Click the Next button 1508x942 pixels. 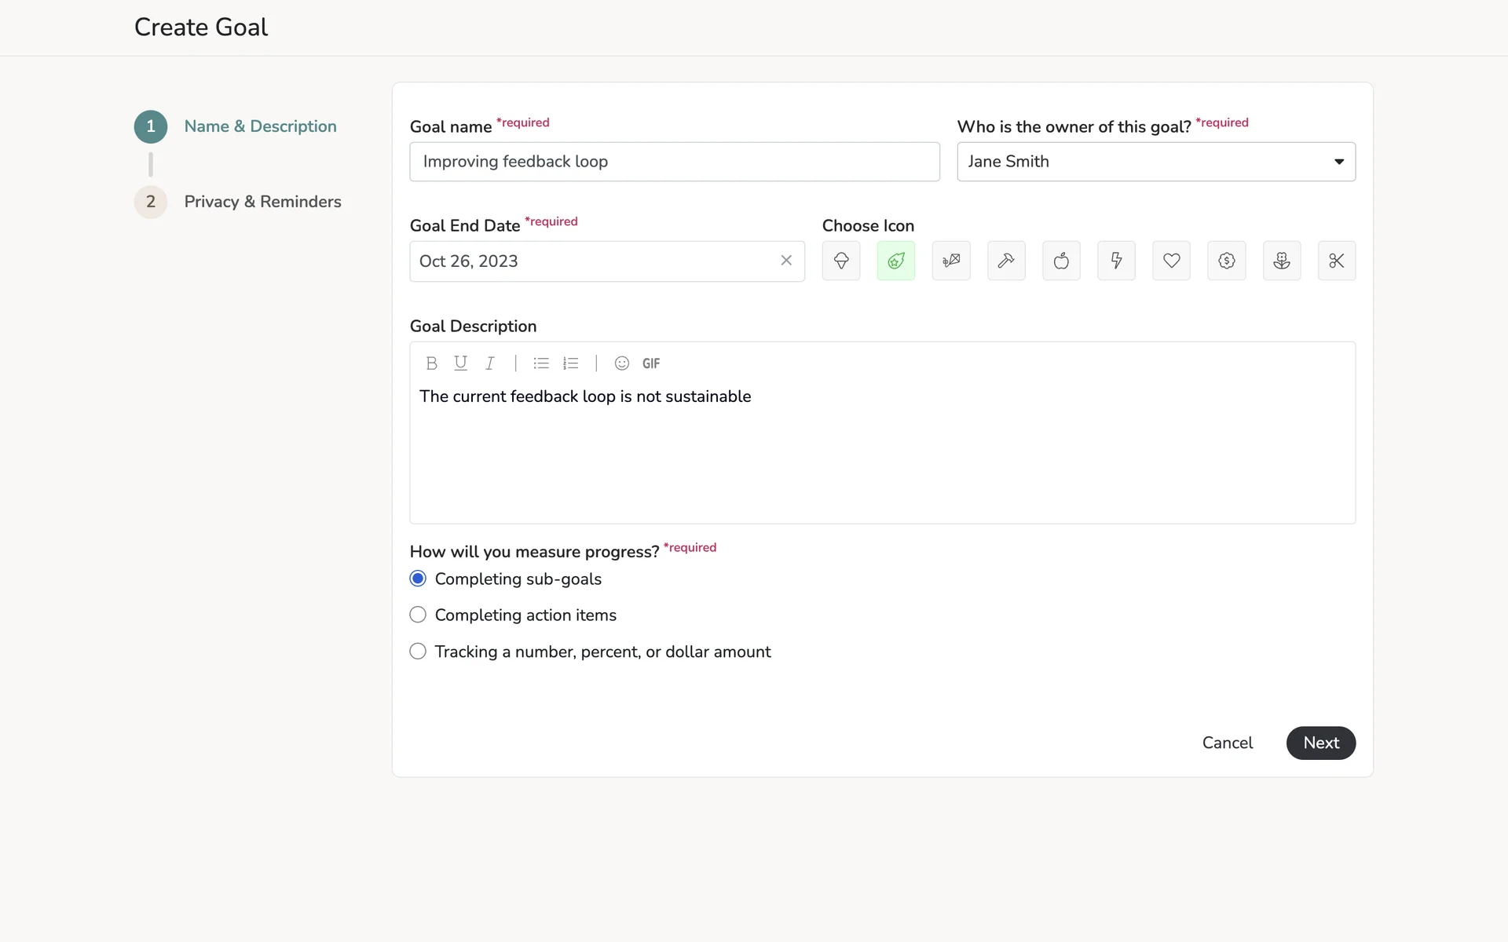tap(1320, 743)
